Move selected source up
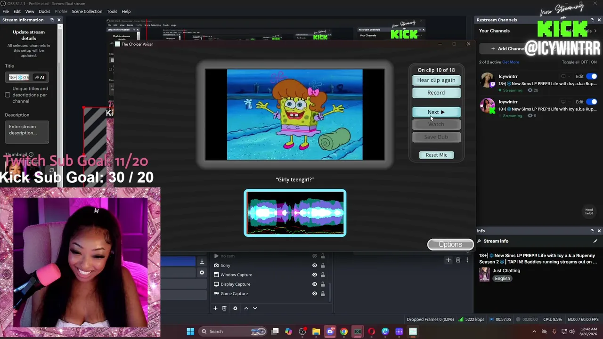This screenshot has height=339, width=603. (246, 308)
